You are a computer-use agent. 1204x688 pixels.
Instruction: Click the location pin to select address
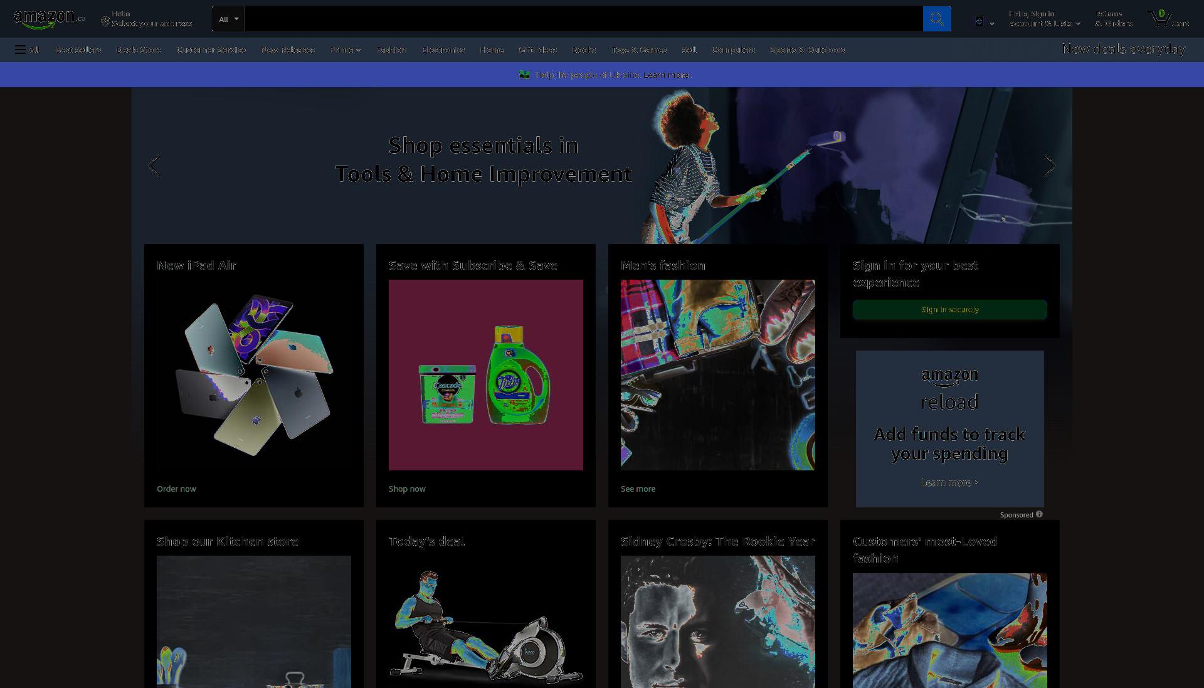[x=105, y=22]
